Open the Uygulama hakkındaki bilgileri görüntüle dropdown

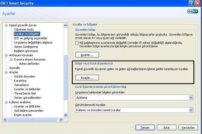191,98
